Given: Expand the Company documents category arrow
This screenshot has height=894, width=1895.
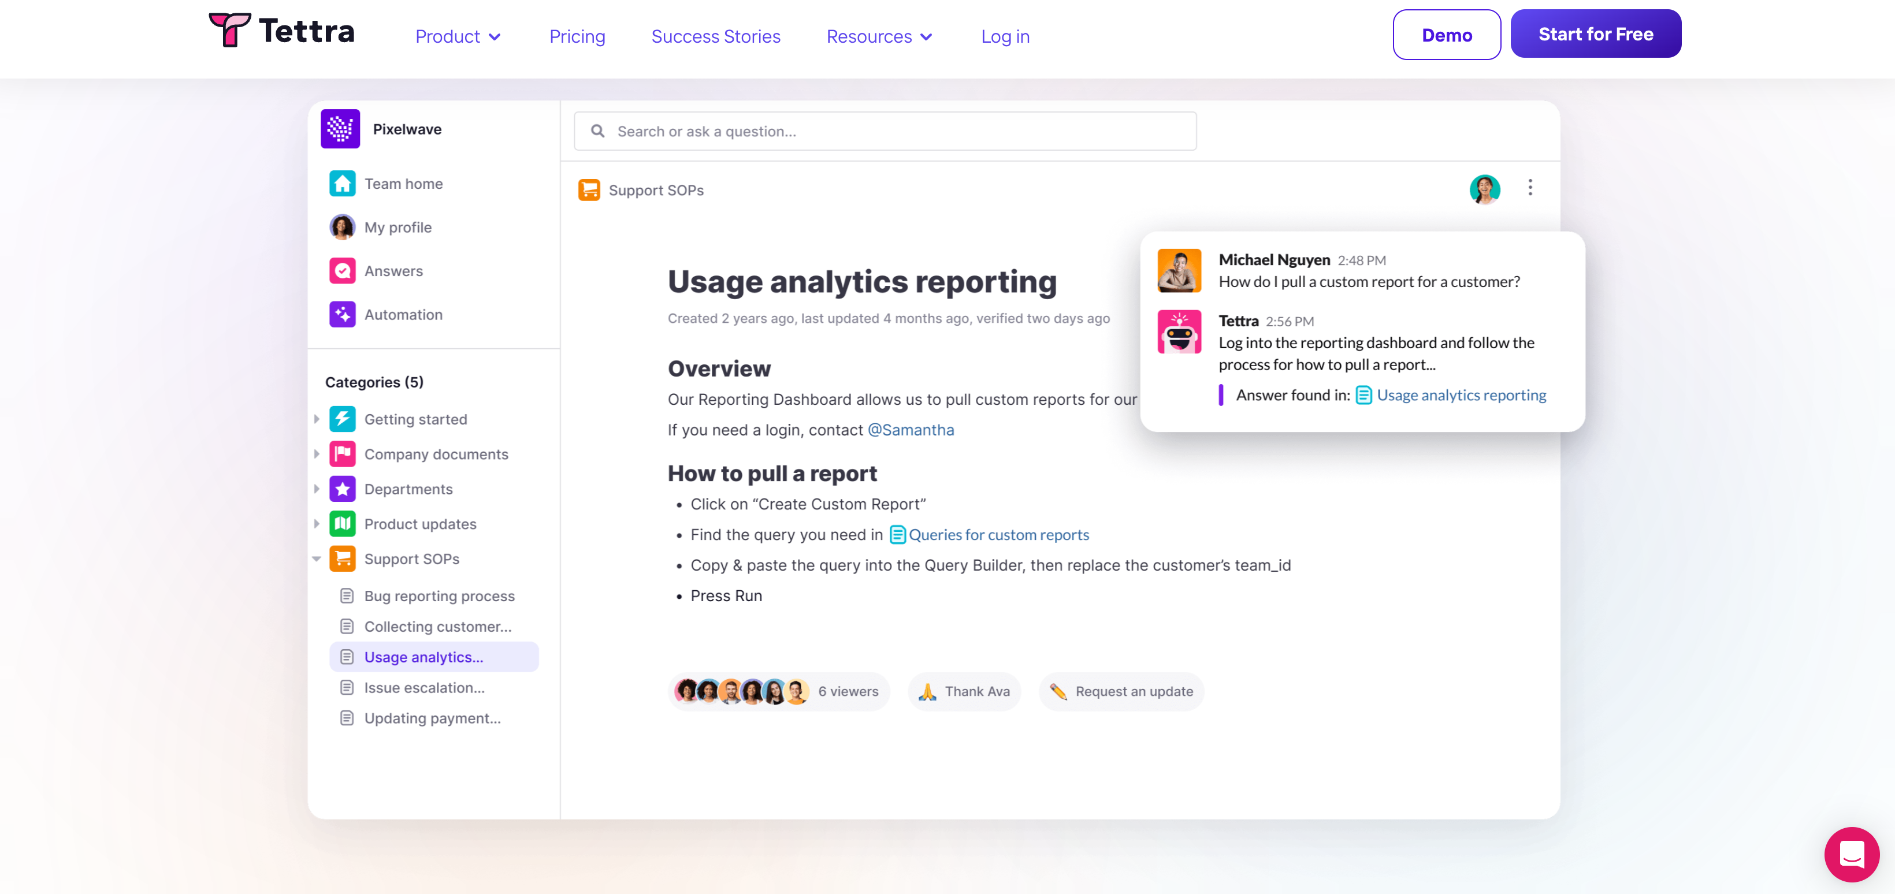Looking at the screenshot, I should coord(317,453).
